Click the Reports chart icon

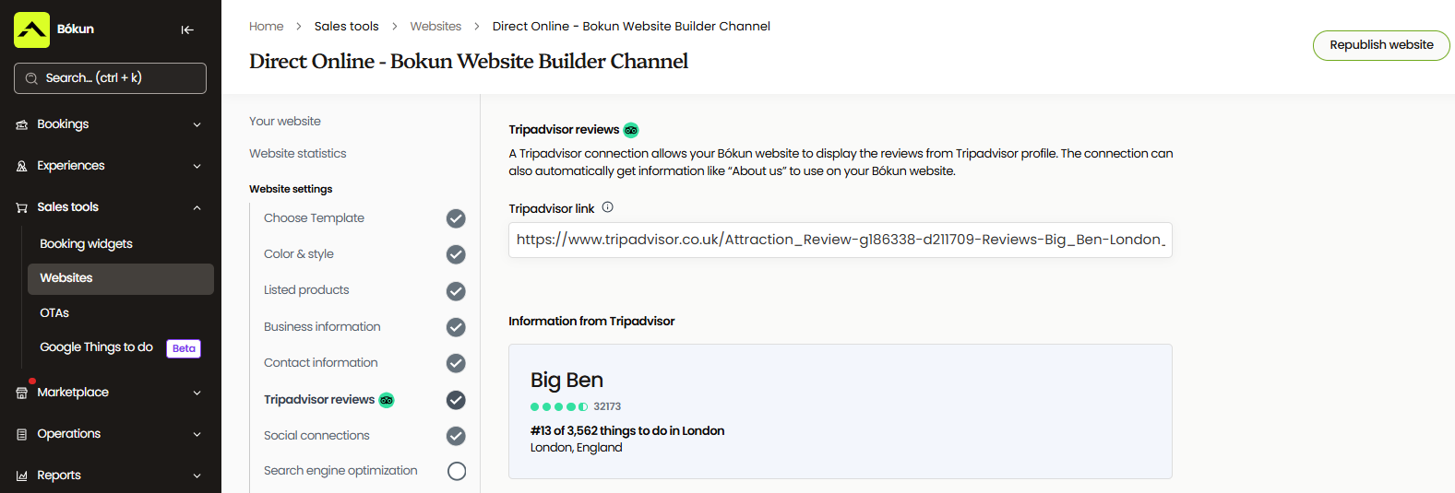[x=22, y=475]
